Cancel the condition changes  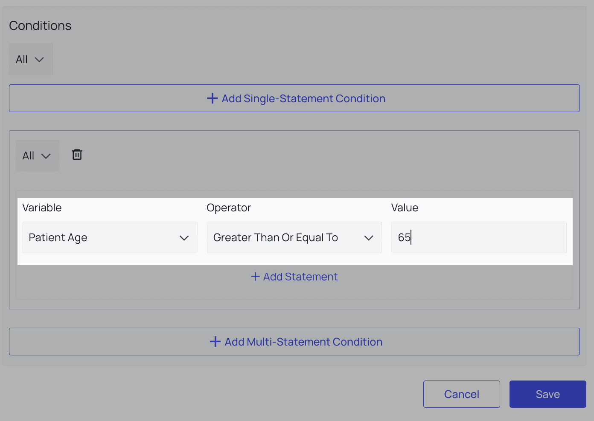pyautogui.click(x=461, y=394)
